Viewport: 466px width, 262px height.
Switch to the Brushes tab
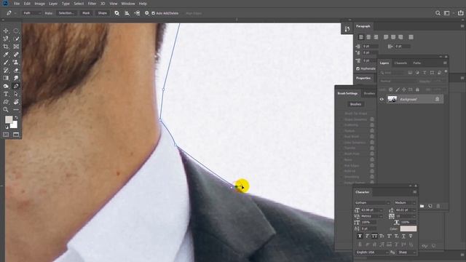(x=369, y=93)
